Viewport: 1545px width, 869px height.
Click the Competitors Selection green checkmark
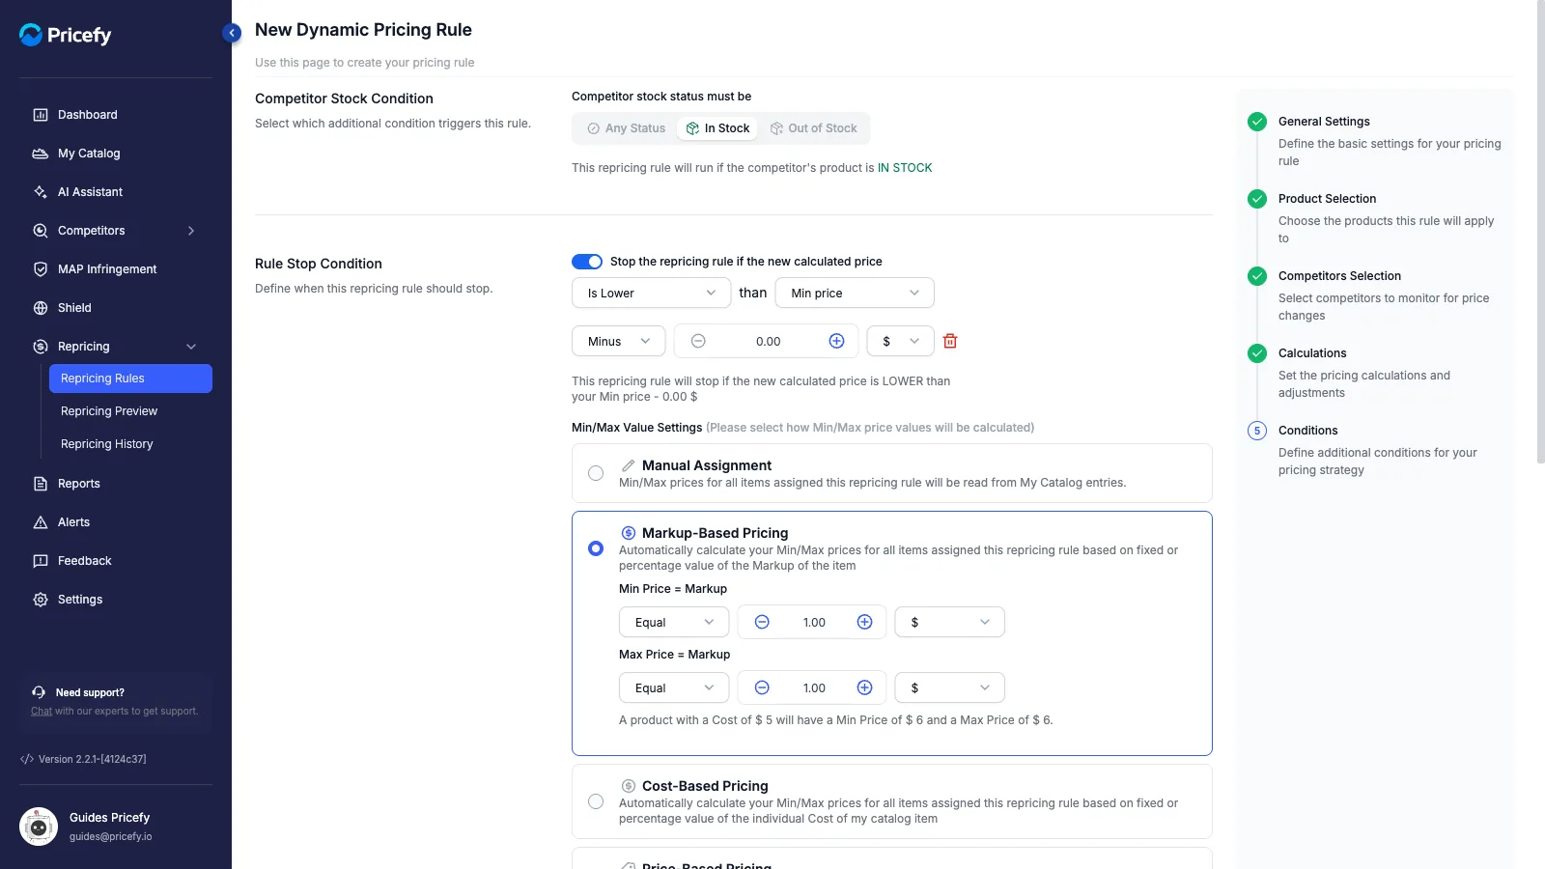[x=1257, y=276]
